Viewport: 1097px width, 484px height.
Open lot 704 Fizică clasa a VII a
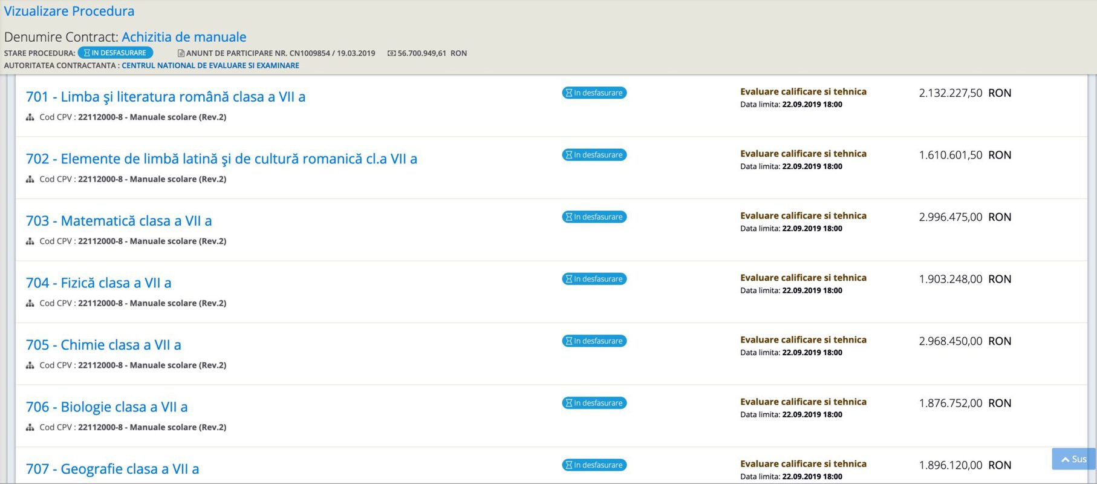click(99, 283)
